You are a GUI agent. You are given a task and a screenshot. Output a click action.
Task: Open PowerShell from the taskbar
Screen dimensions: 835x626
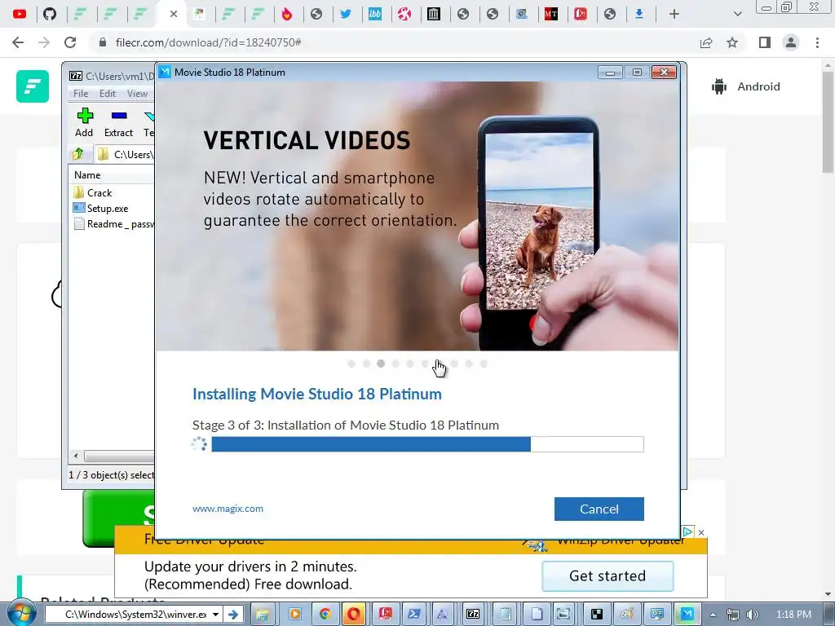[x=413, y=615]
